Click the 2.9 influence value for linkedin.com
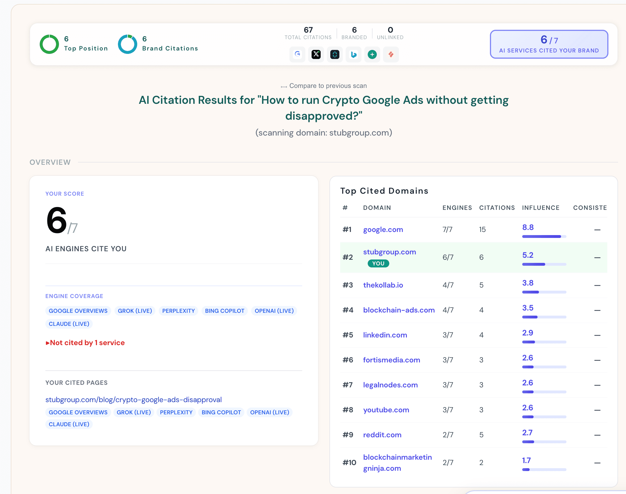This screenshot has height=494, width=626. [x=528, y=333]
